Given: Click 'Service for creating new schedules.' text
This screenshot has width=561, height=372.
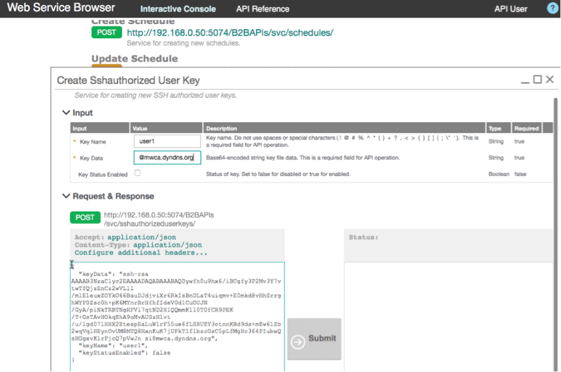Looking at the screenshot, I should click(184, 43).
